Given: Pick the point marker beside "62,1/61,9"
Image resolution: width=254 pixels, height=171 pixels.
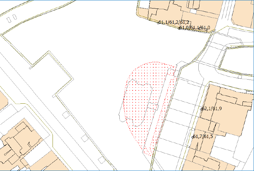Looking at the screenshot, I should pyautogui.click(x=201, y=109).
